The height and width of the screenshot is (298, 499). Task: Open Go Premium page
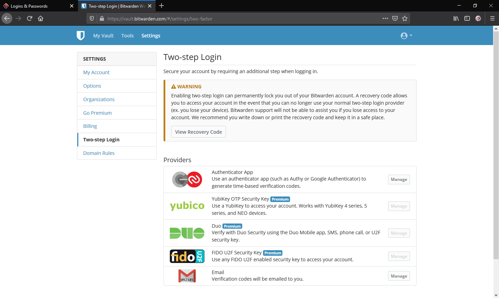(117, 113)
